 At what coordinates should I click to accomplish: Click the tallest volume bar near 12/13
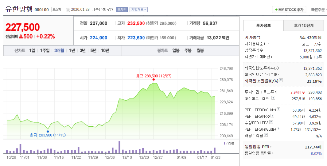(x=119, y=148)
